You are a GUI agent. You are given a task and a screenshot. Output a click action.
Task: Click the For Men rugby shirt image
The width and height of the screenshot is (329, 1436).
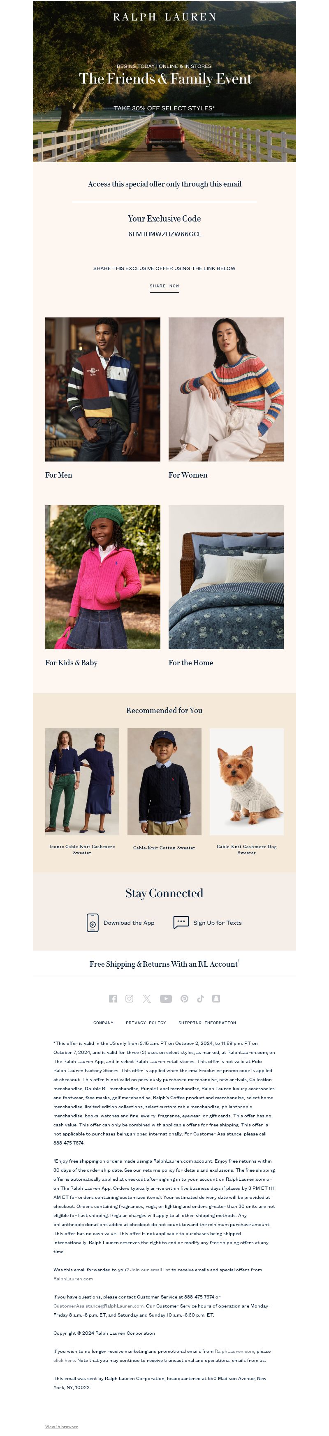(102, 389)
